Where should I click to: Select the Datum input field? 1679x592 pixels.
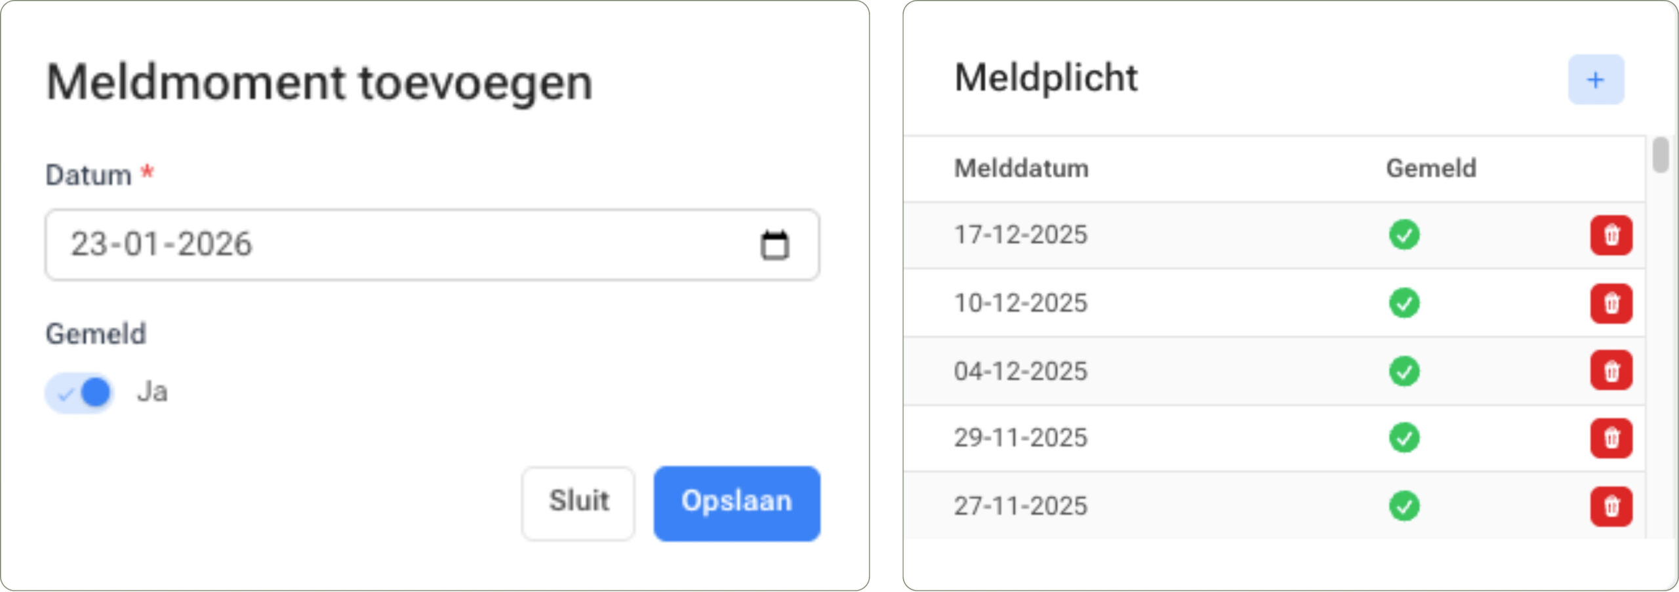(x=328, y=245)
